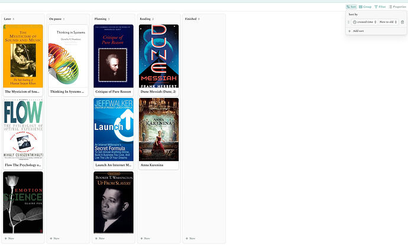The image size is (408, 245).
Task: Open the Properties panel
Action: (x=397, y=6)
